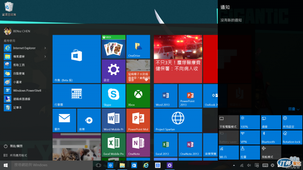
Task: Open Excel 2013 tile
Action: [166, 145]
